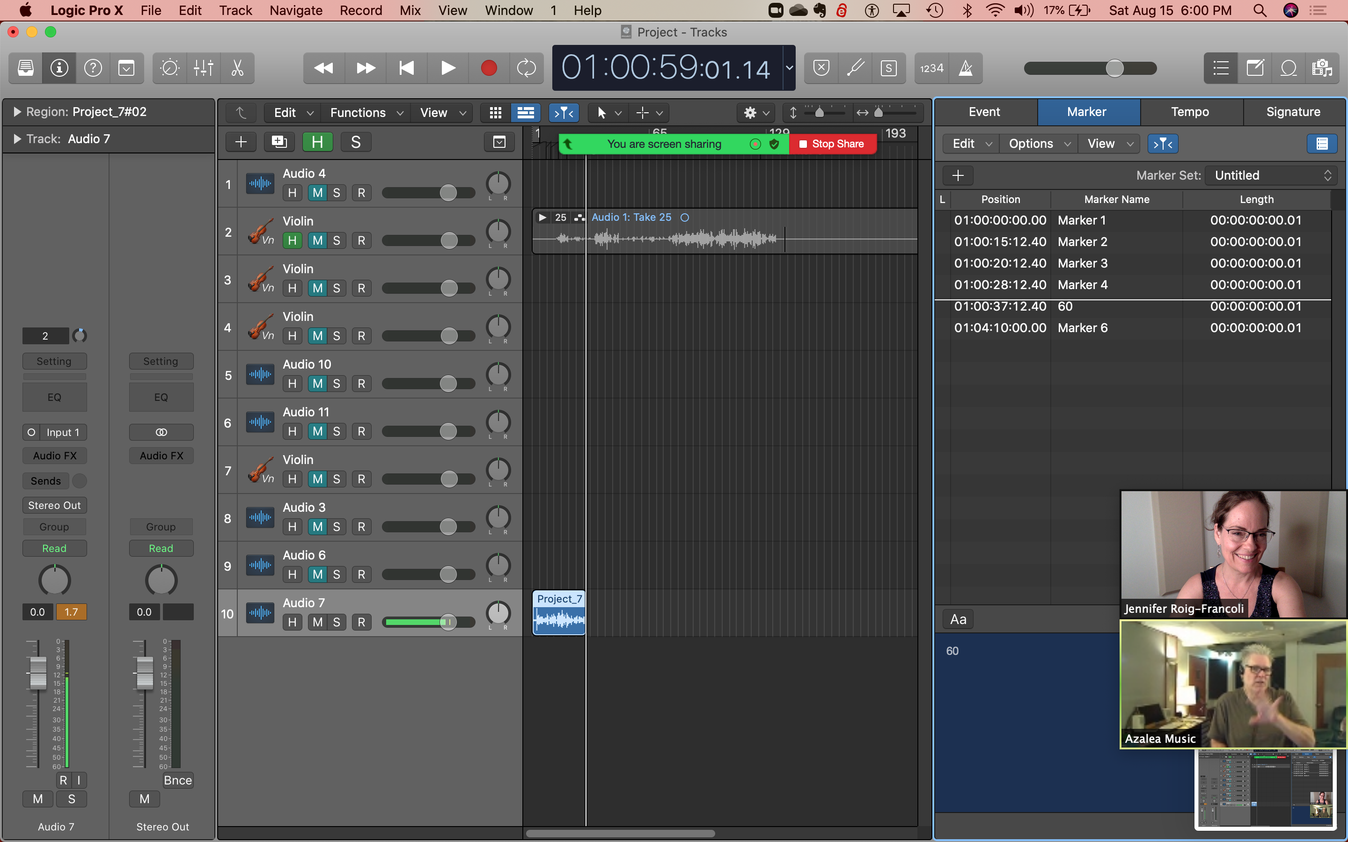
Task: Click the Bnce bounce button
Action: 178,780
